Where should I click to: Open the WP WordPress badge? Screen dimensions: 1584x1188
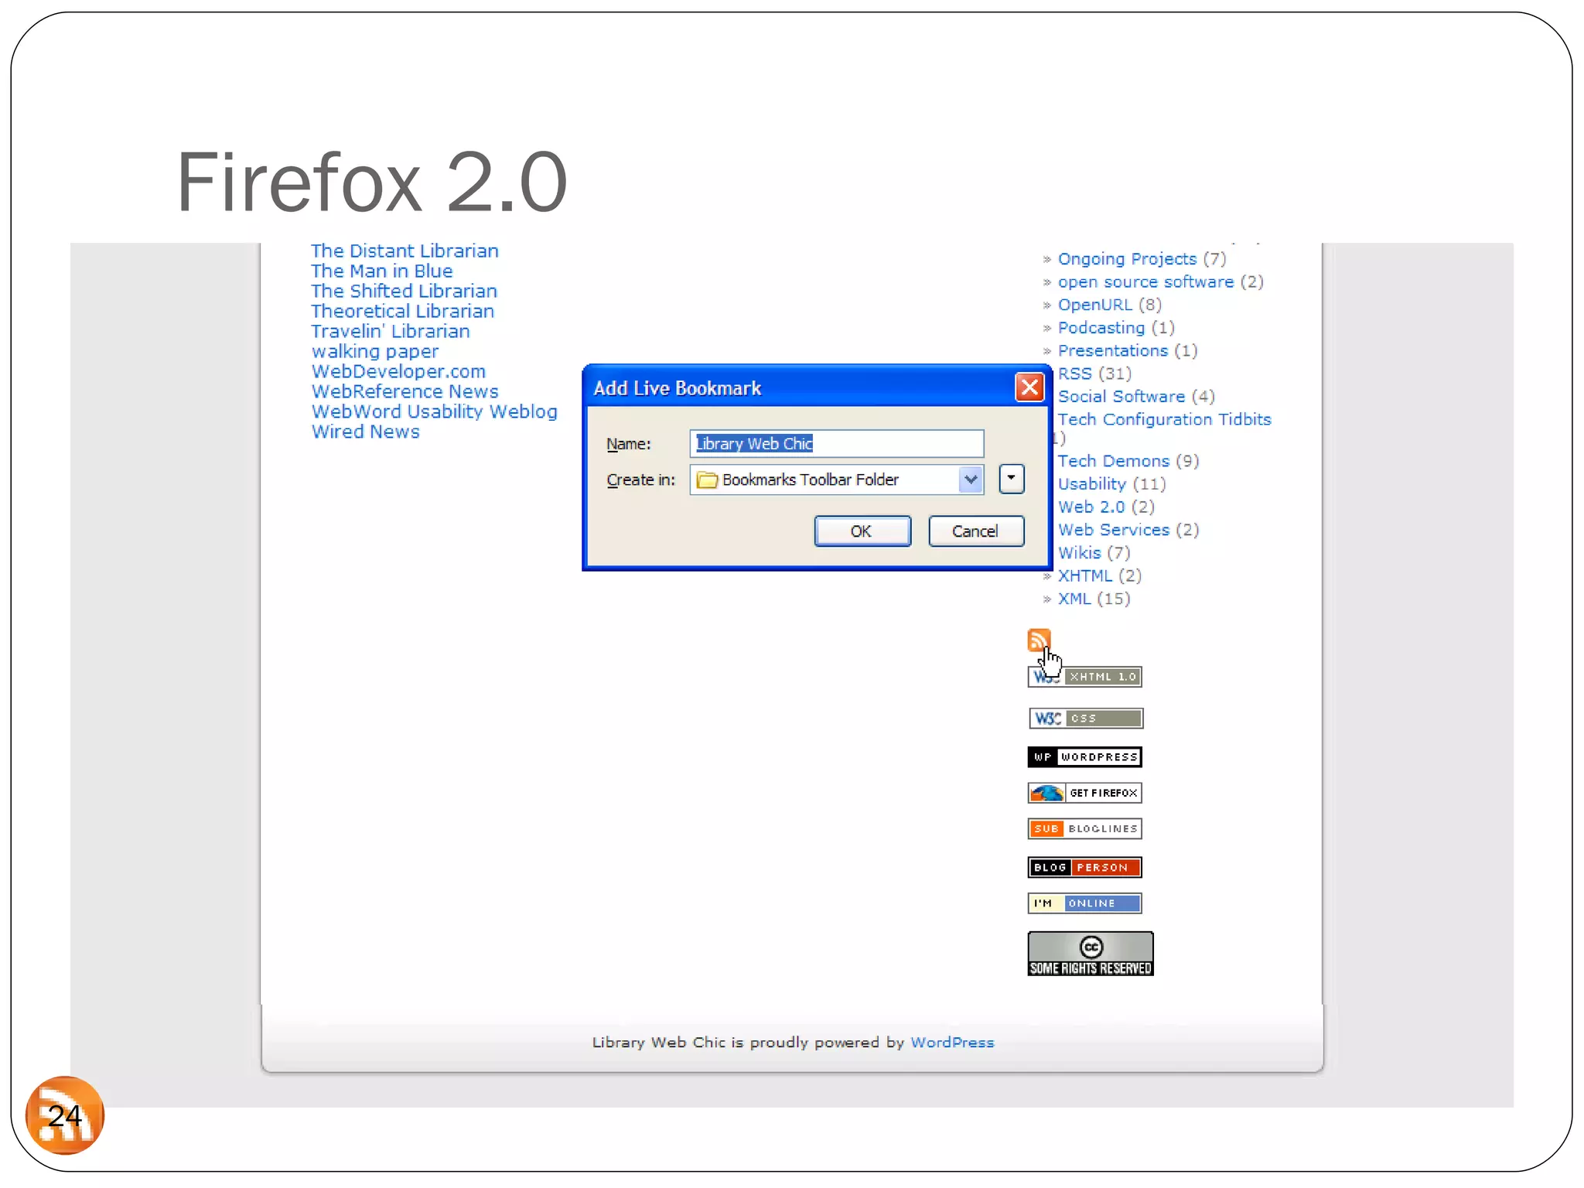point(1084,756)
